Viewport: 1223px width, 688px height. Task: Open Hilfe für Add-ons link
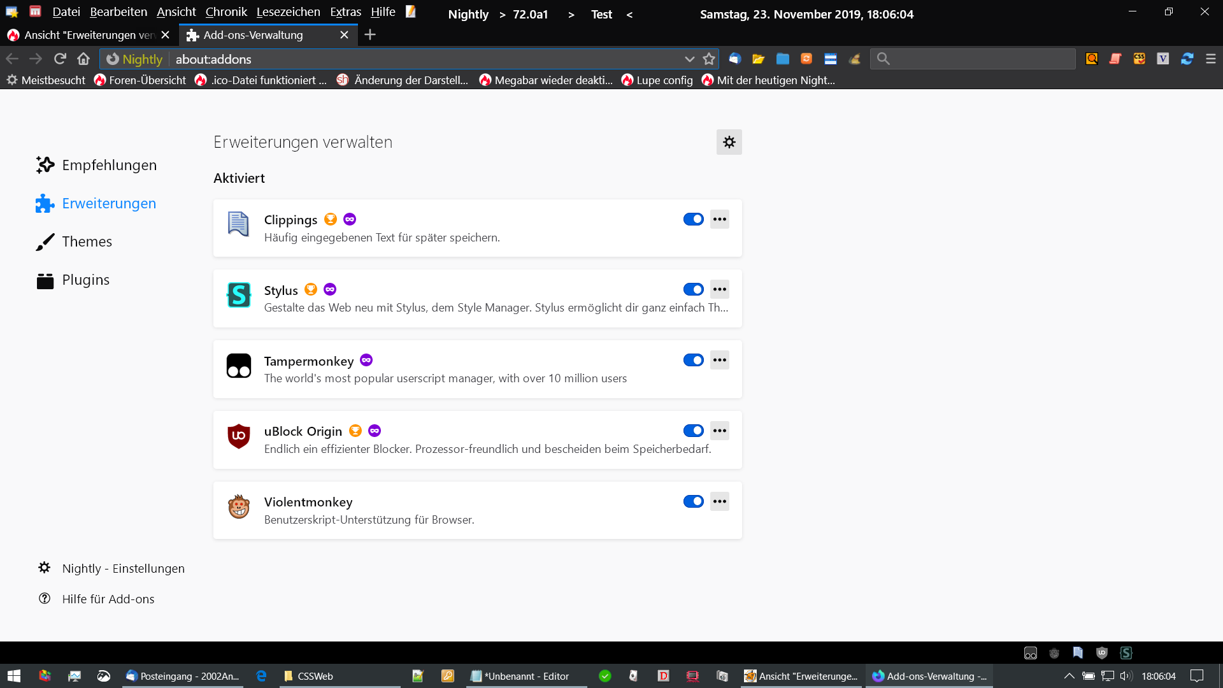(x=108, y=599)
